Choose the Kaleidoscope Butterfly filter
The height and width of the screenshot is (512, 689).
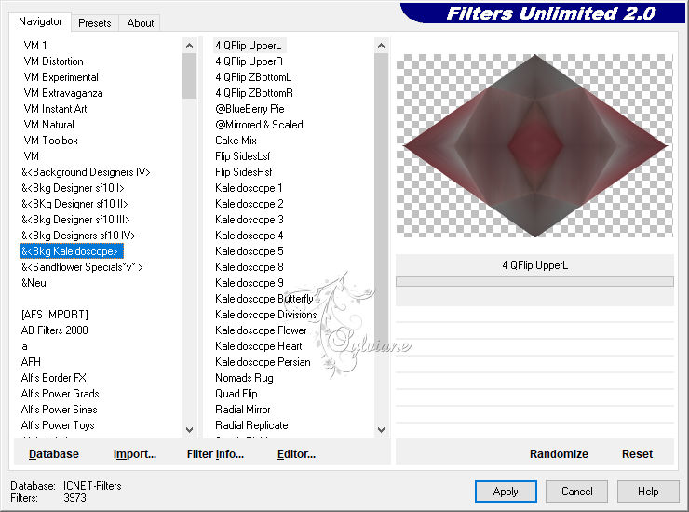[x=264, y=299]
